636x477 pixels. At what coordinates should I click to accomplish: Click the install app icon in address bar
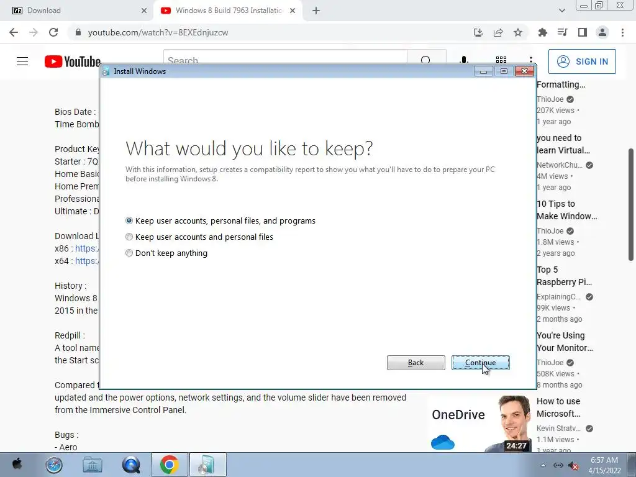[478, 32]
